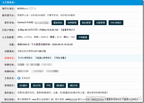Click the 默认管理帐号 root text
The height and width of the screenshot is (103, 144).
(x=27, y=99)
